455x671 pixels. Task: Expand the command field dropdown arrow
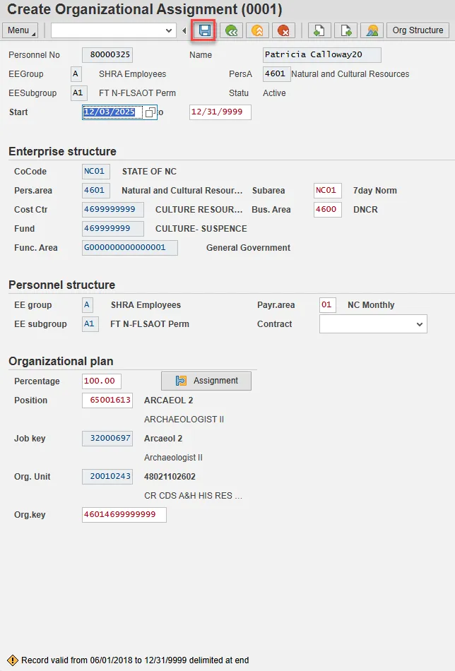[169, 30]
